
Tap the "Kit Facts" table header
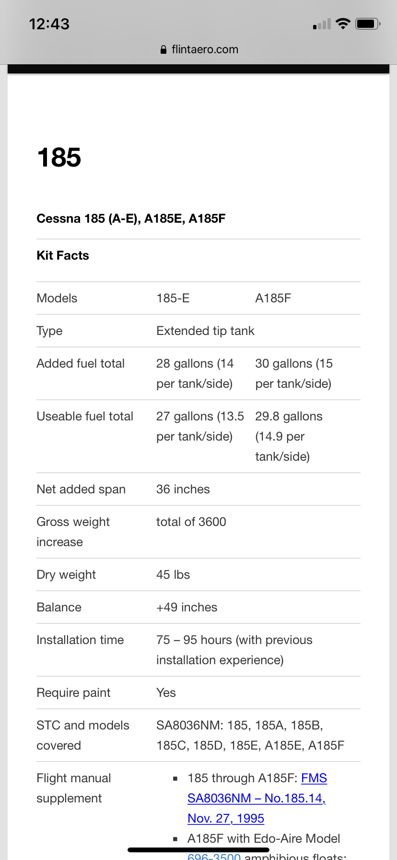coord(63,255)
